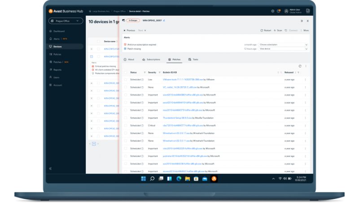Go to page 1 in devices list pagination
The image size is (359, 203).
tap(94, 144)
